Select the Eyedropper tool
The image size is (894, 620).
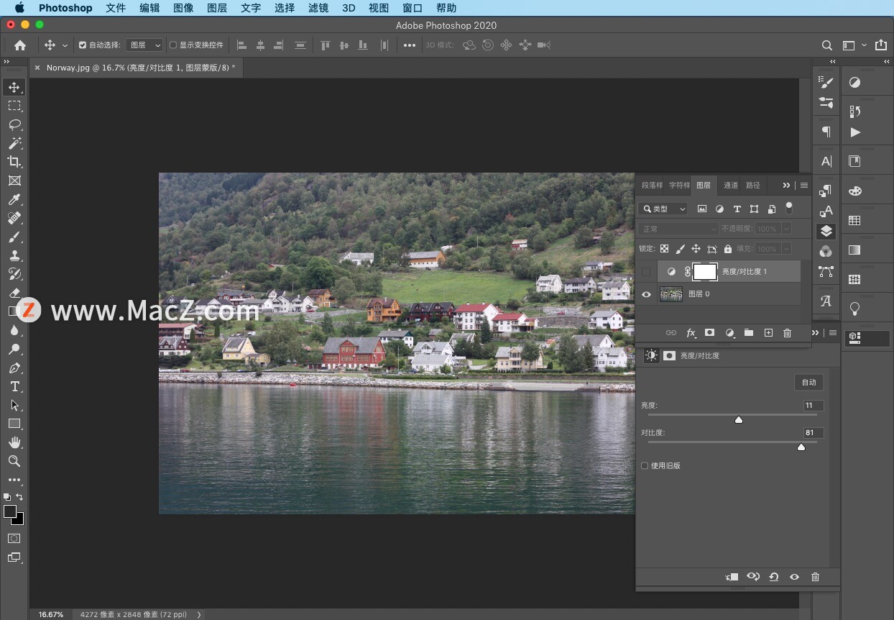[14, 199]
